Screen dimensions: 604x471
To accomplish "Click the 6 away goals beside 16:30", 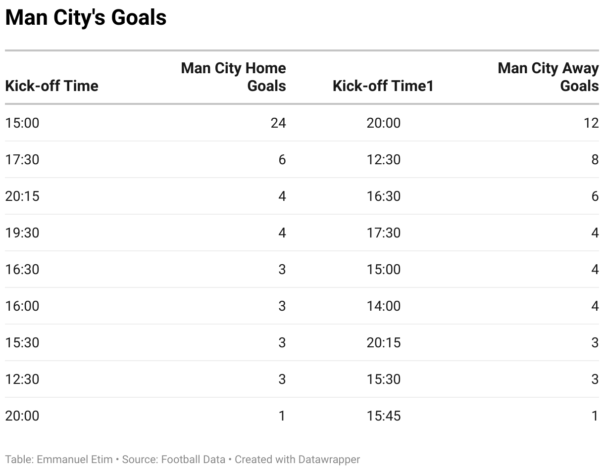I will (595, 196).
